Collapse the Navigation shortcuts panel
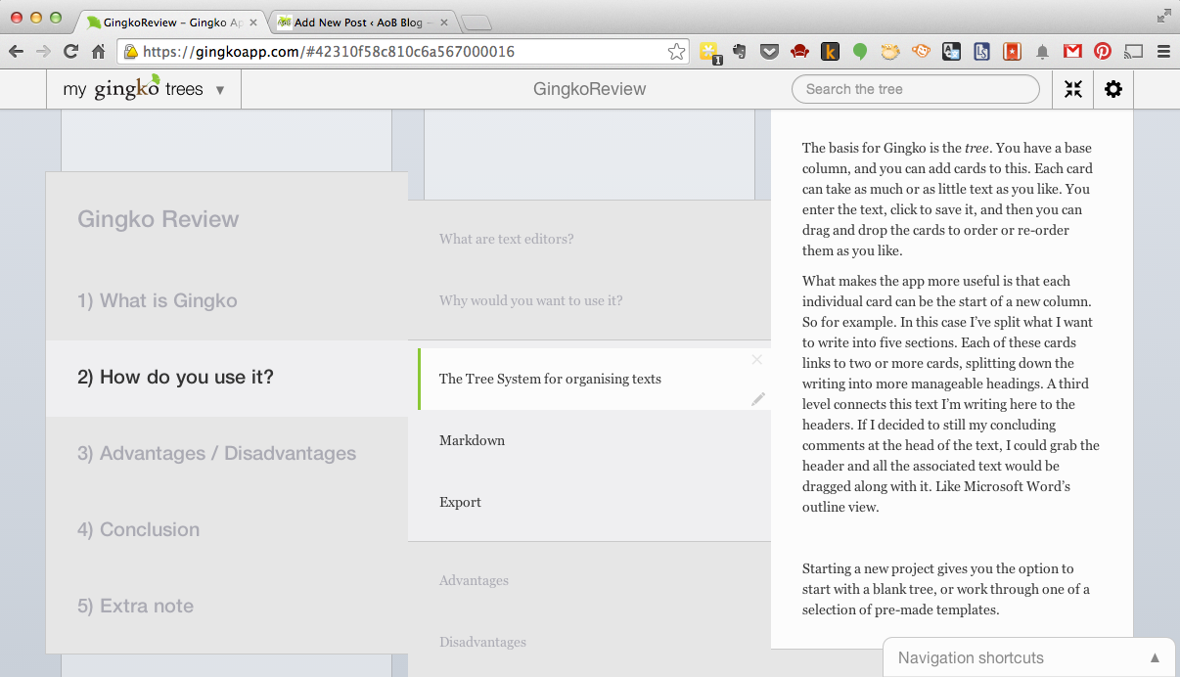The image size is (1180, 677). tap(1155, 658)
